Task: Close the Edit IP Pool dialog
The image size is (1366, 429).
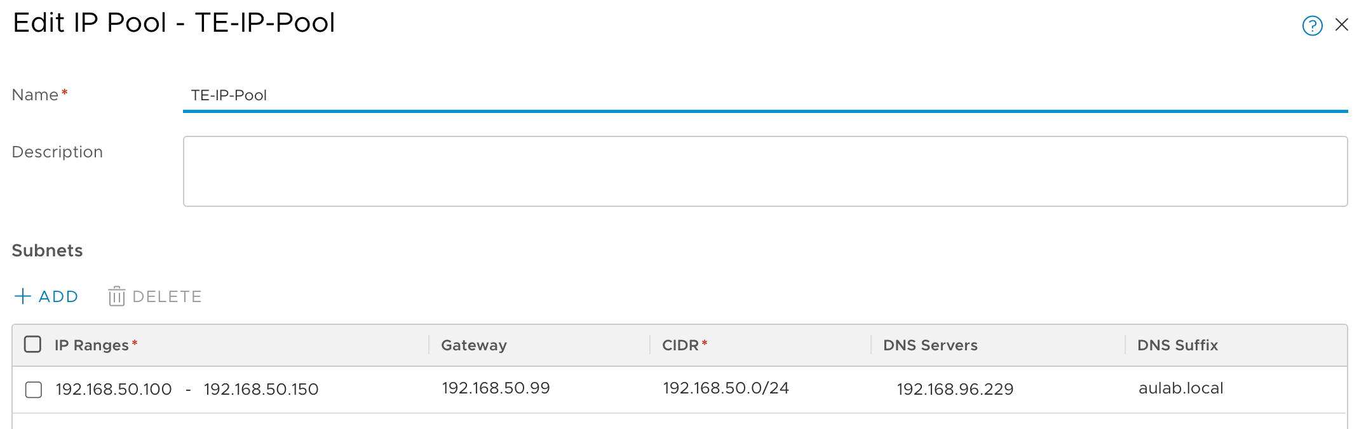Action: coord(1342,25)
